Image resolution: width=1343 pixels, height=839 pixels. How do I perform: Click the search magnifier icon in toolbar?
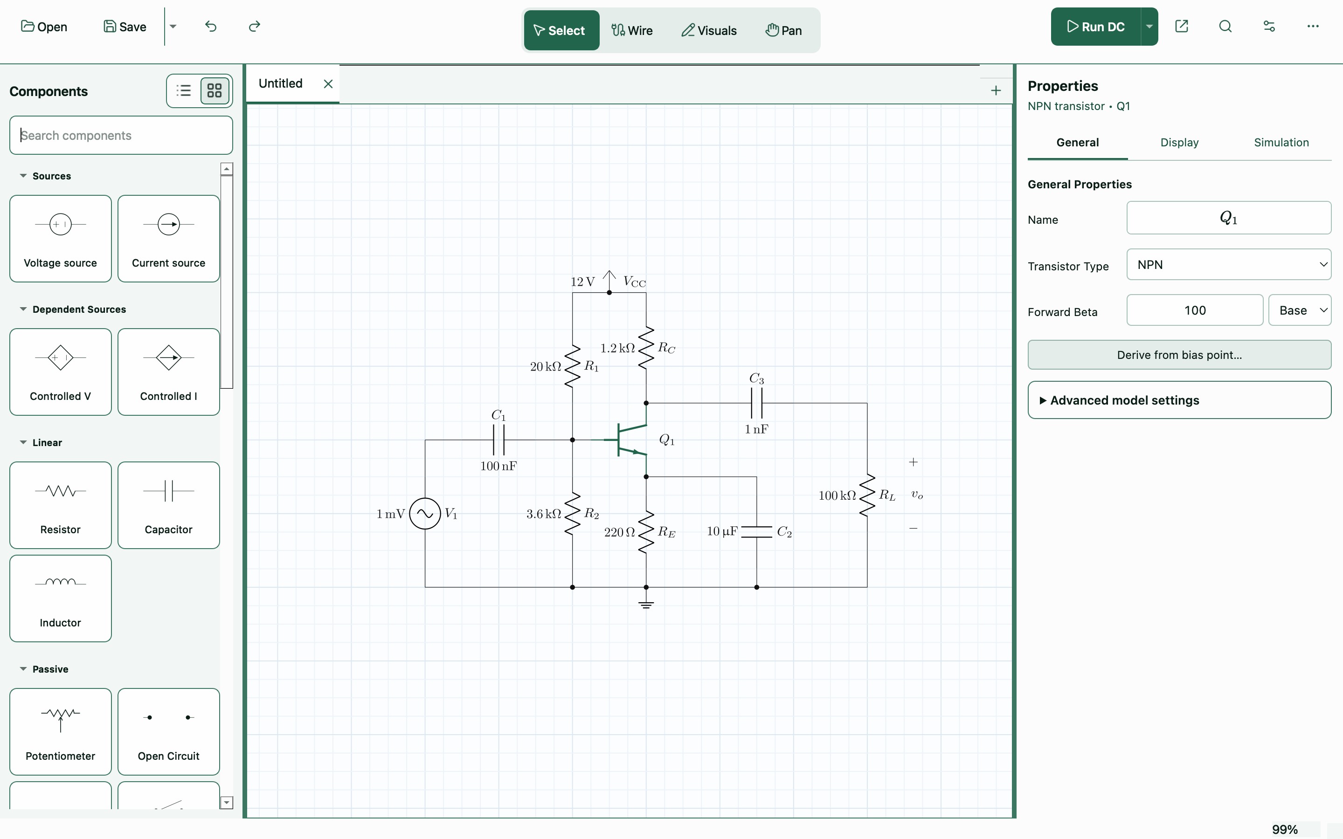click(1225, 26)
